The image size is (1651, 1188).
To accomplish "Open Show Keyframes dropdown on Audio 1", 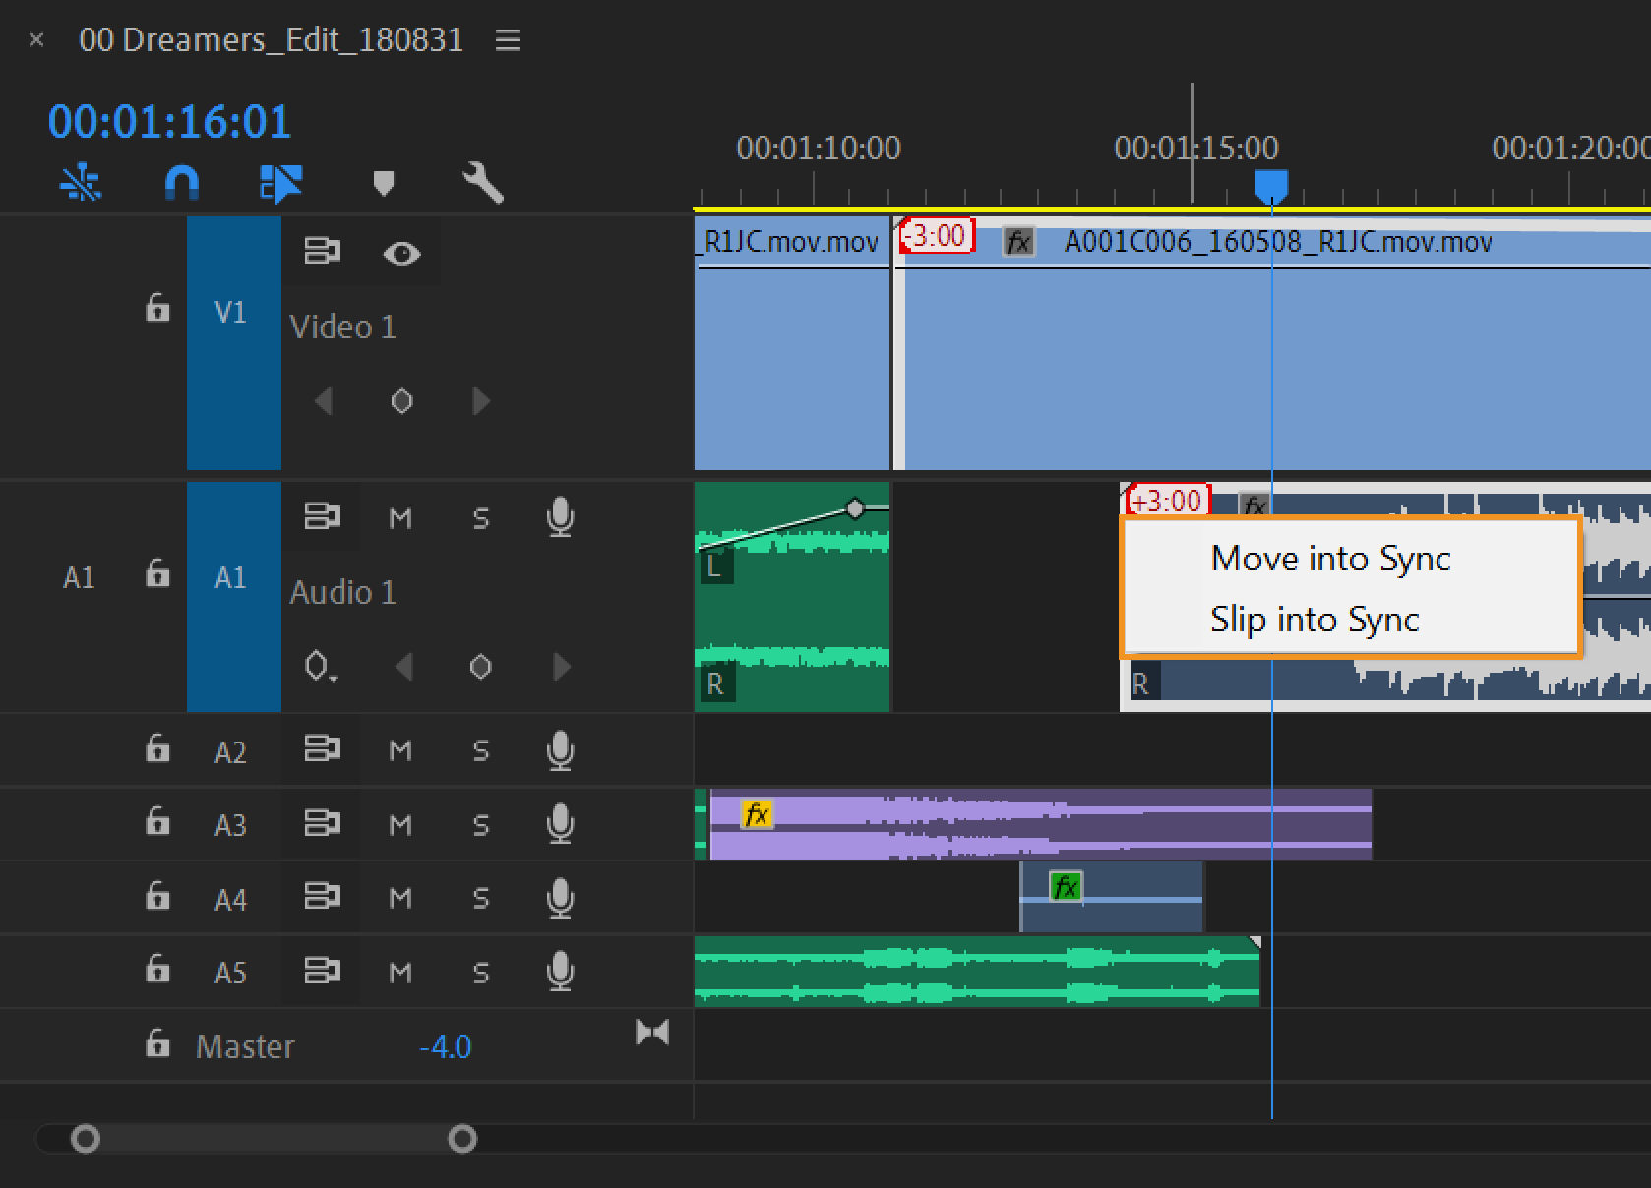I will point(321,667).
